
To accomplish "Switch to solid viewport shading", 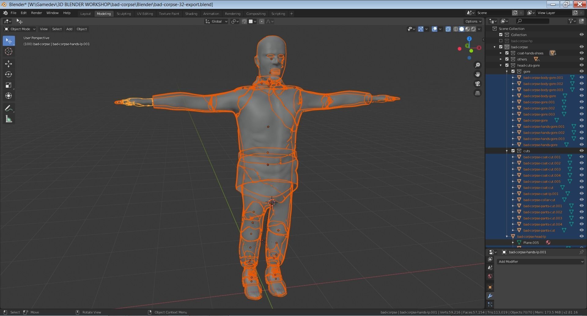I will point(462,29).
